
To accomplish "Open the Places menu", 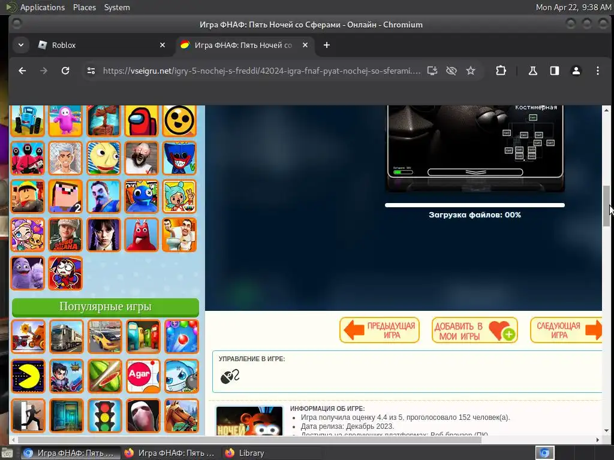I will [84, 7].
